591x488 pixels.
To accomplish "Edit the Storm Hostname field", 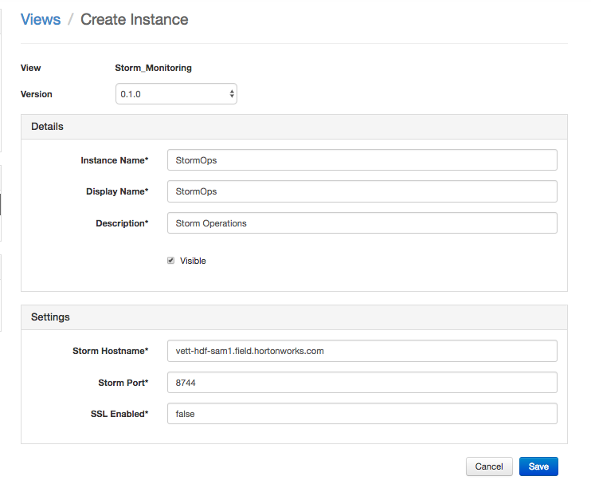I will click(362, 351).
